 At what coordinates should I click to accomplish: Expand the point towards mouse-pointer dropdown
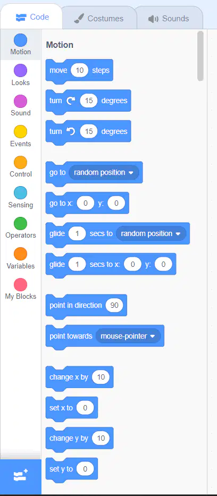pyautogui.click(x=128, y=336)
